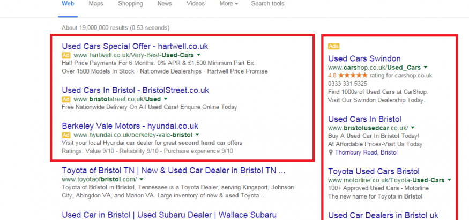
Task: Open Used Cars Swindon ad link
Action: (x=364, y=58)
